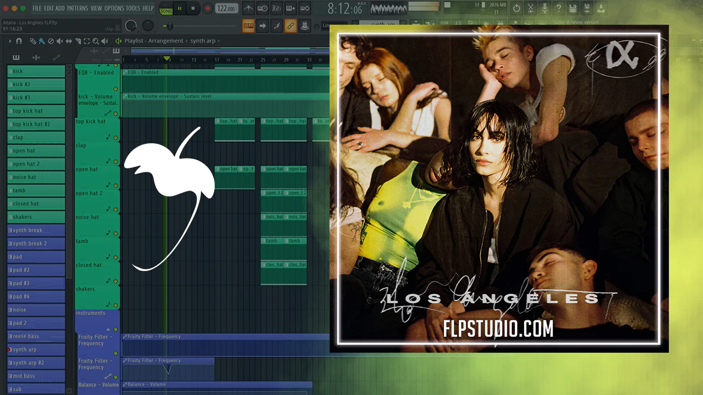
Task: Toggle the step editing mode icon
Action: coord(277,25)
